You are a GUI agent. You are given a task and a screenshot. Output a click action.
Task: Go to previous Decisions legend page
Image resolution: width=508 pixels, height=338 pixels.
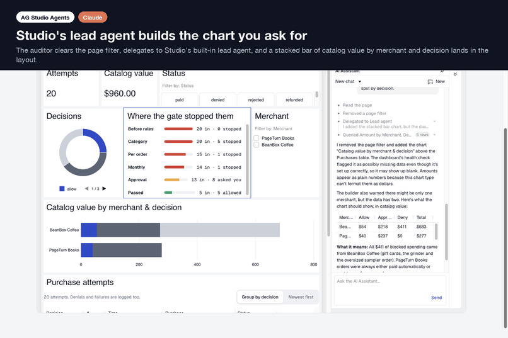(86, 189)
